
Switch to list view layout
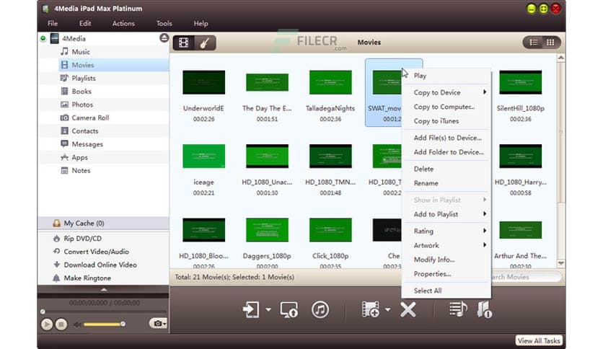pos(533,43)
